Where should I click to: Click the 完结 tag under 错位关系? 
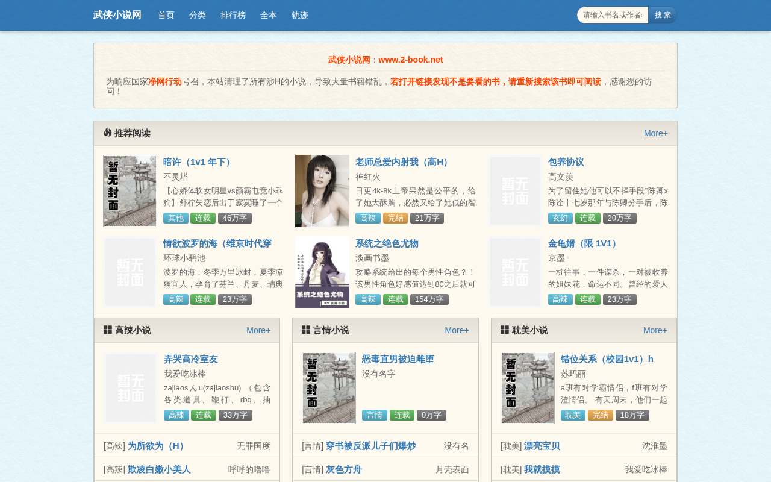pyautogui.click(x=601, y=415)
